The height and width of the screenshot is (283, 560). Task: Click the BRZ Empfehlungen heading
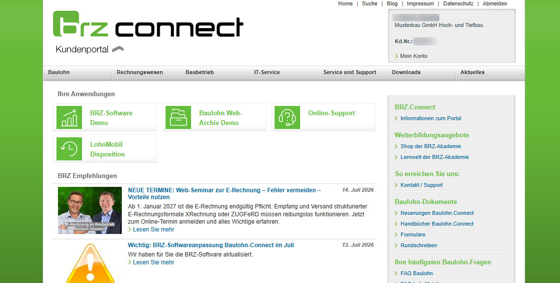click(87, 176)
